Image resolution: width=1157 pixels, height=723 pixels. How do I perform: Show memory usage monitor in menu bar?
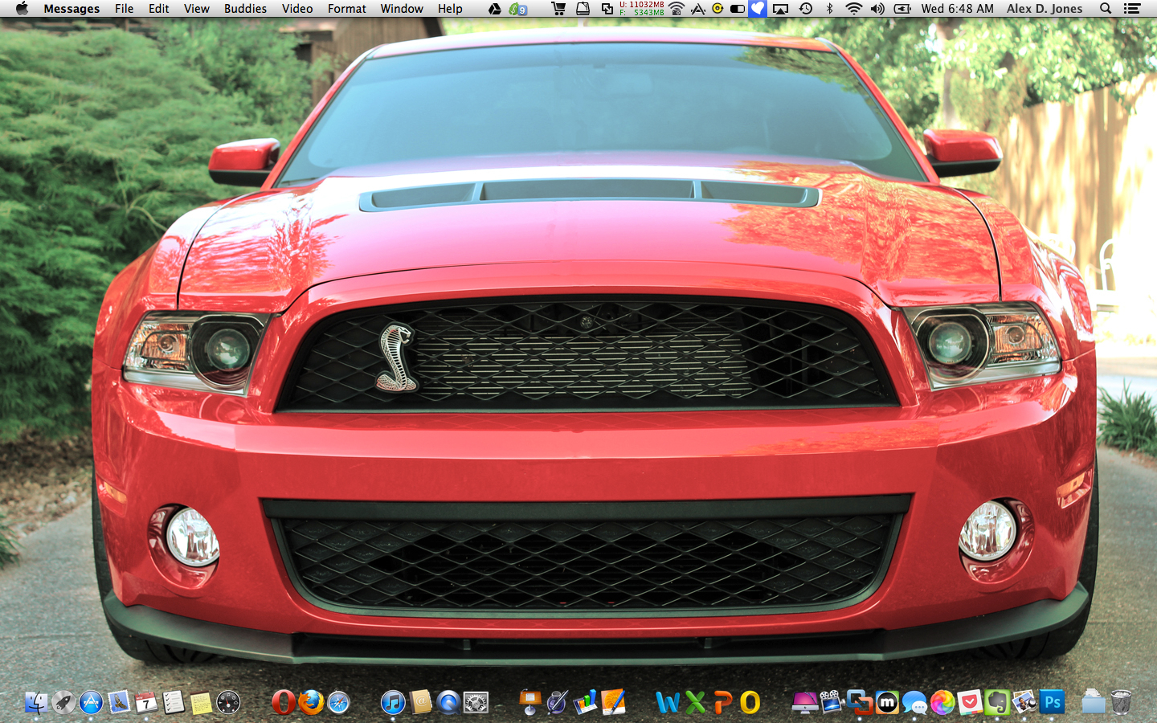point(641,9)
